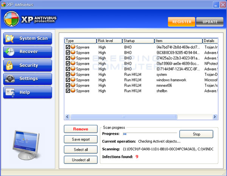
Task: Uncheck the 4e7bd74f spyware entry checkbox
Action: (68, 47)
